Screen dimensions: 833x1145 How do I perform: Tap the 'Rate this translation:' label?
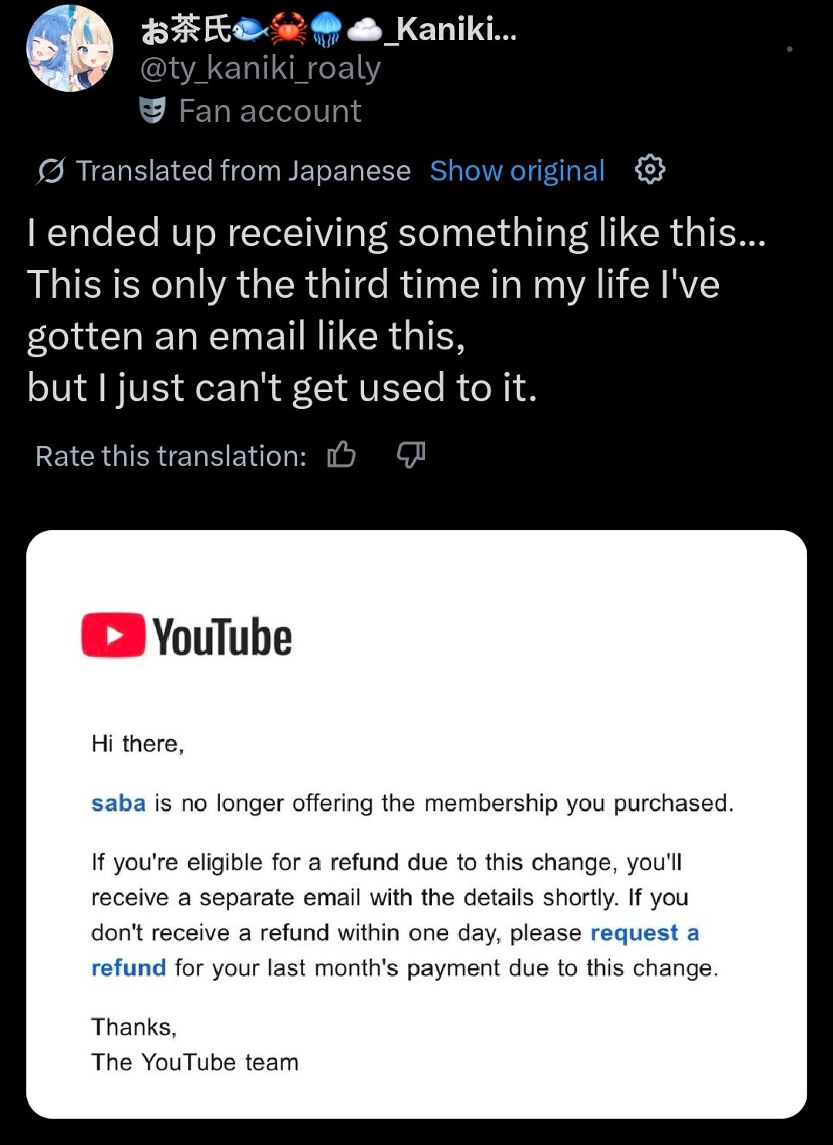tap(171, 456)
